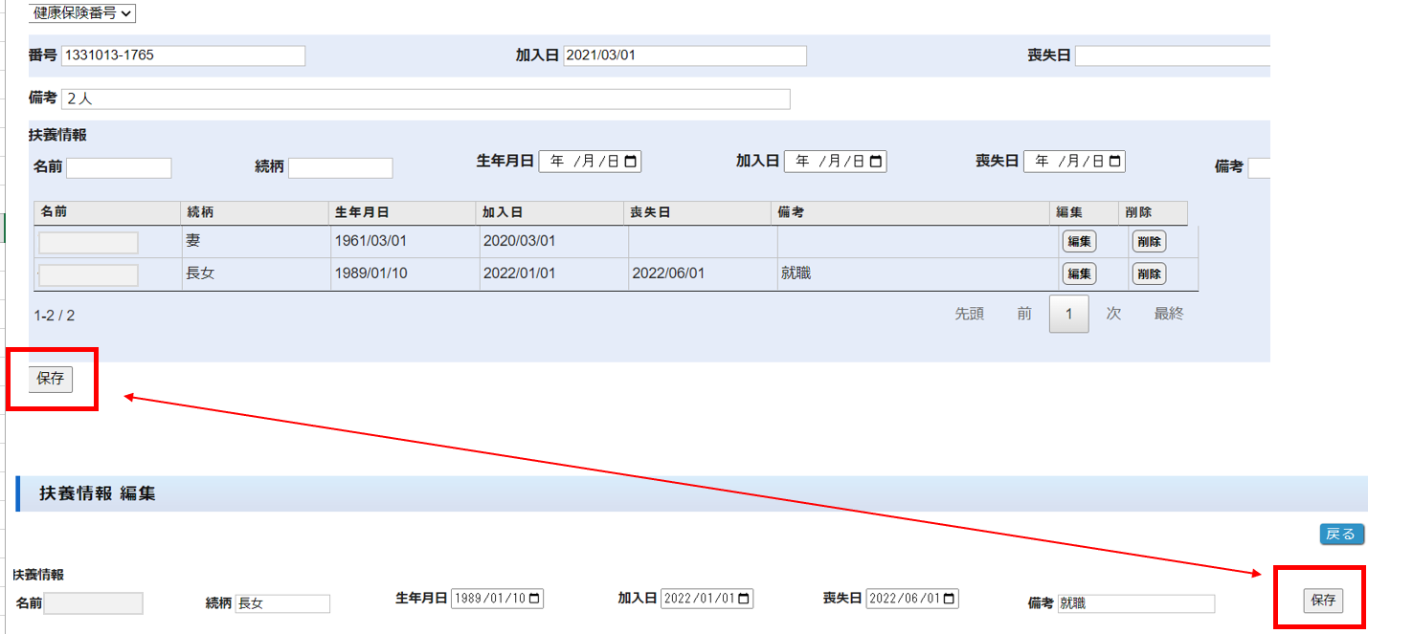
Task: Jump to first page with 先頭
Action: point(969,314)
